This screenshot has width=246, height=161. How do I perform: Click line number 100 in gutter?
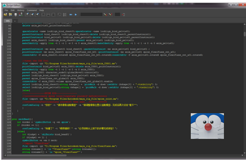pos(9,40)
